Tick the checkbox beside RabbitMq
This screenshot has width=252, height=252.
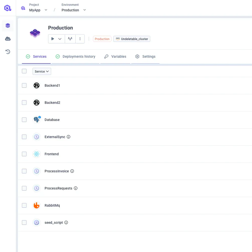pos(24,205)
